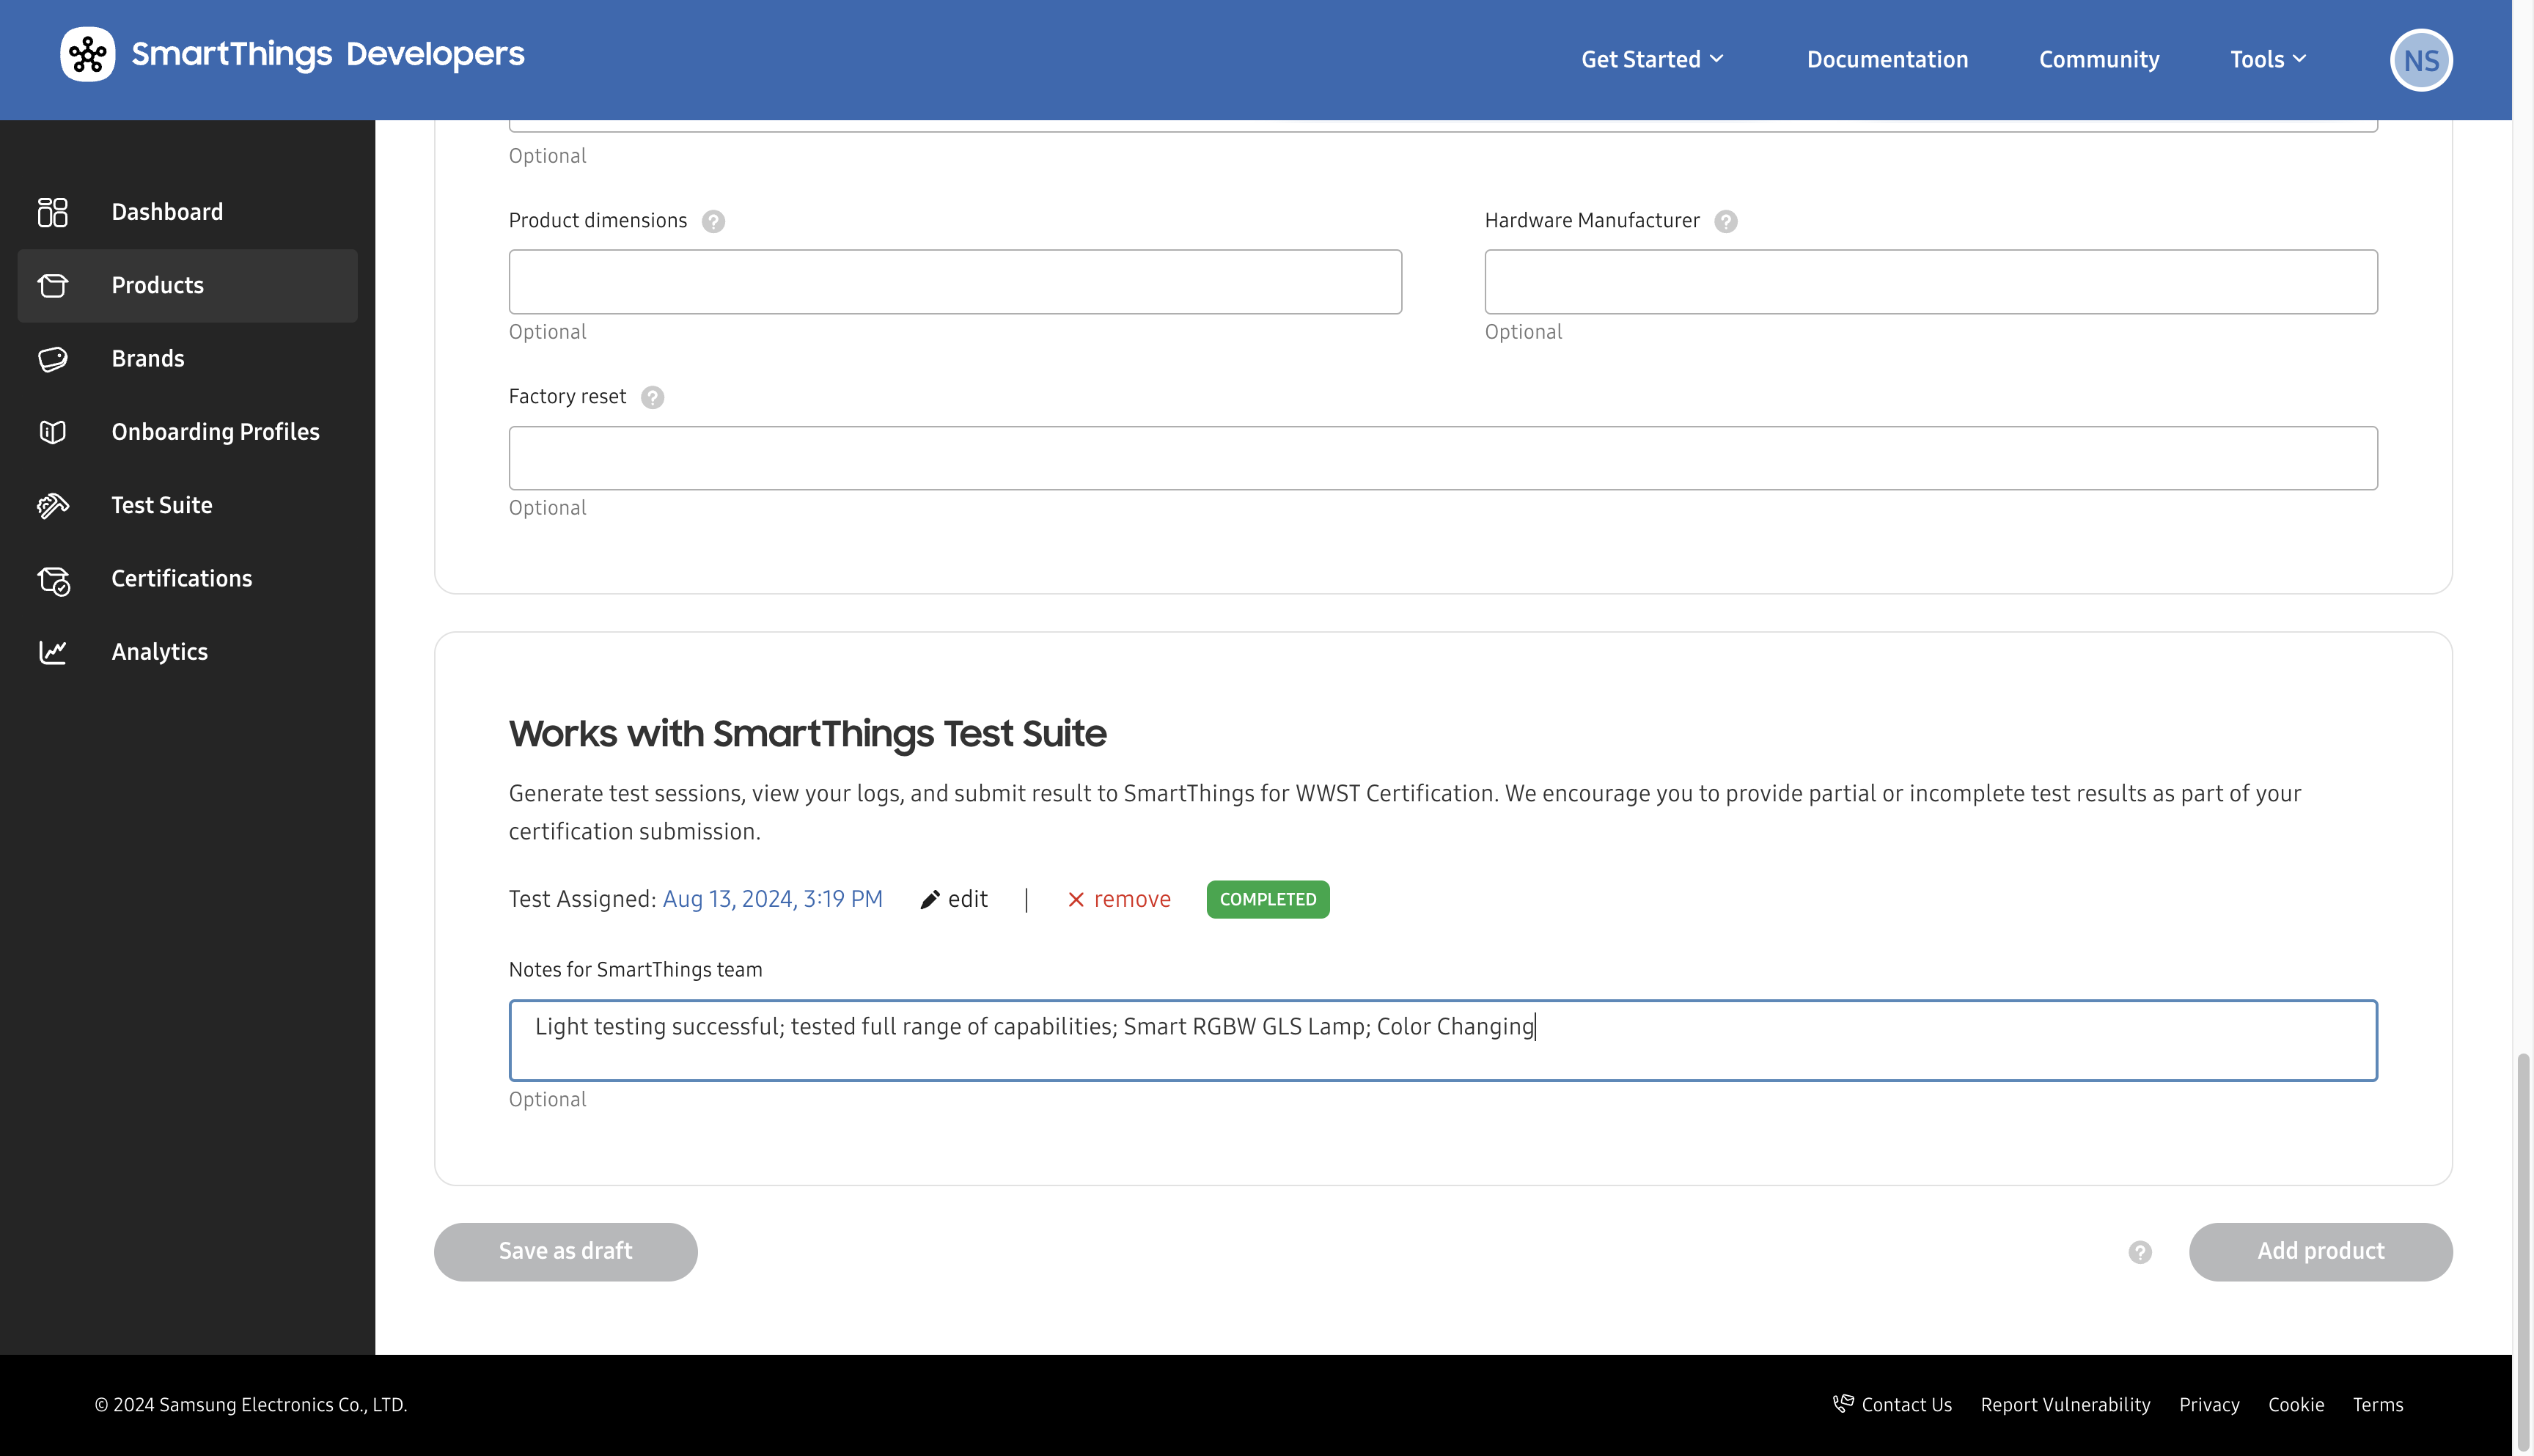Go to Documentation in top nav
Viewport: 2534px width, 1456px height.
click(1887, 59)
